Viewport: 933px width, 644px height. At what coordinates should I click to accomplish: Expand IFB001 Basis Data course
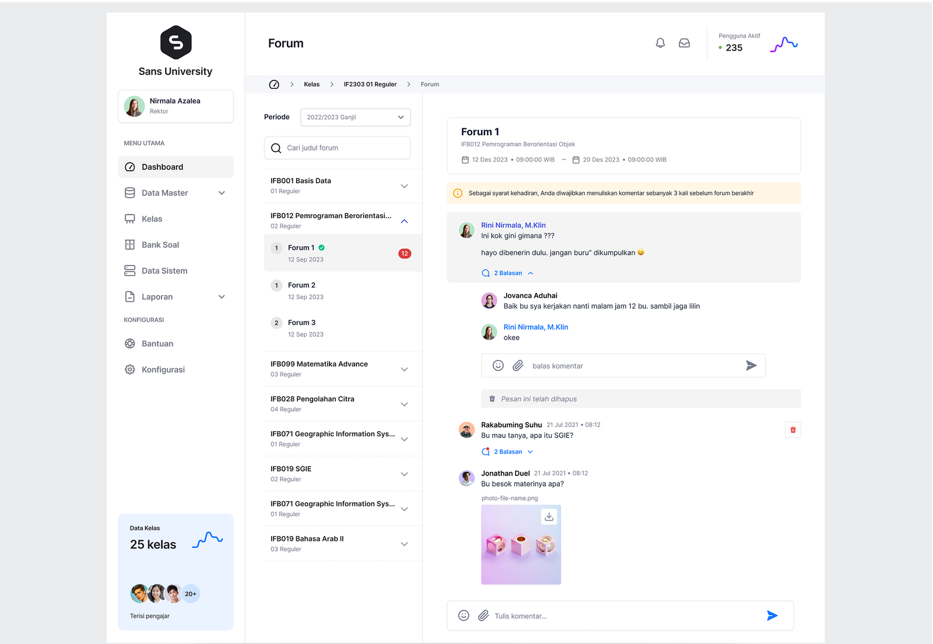pyautogui.click(x=404, y=186)
